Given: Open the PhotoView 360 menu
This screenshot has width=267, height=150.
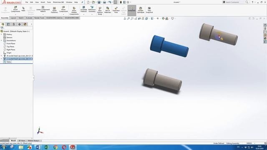Looking at the screenshot, I should [x=58, y=2].
